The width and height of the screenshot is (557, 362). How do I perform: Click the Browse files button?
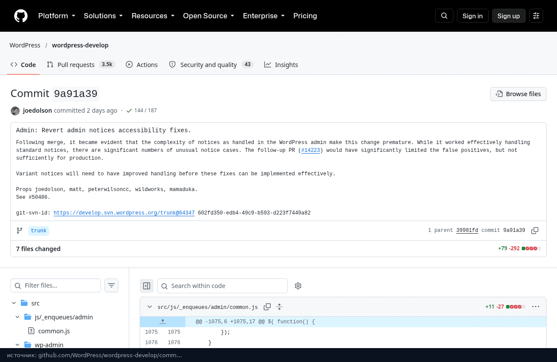[x=518, y=94]
